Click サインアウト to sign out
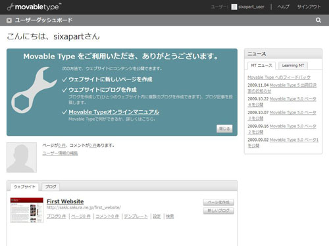 pyautogui.click(x=309, y=7)
